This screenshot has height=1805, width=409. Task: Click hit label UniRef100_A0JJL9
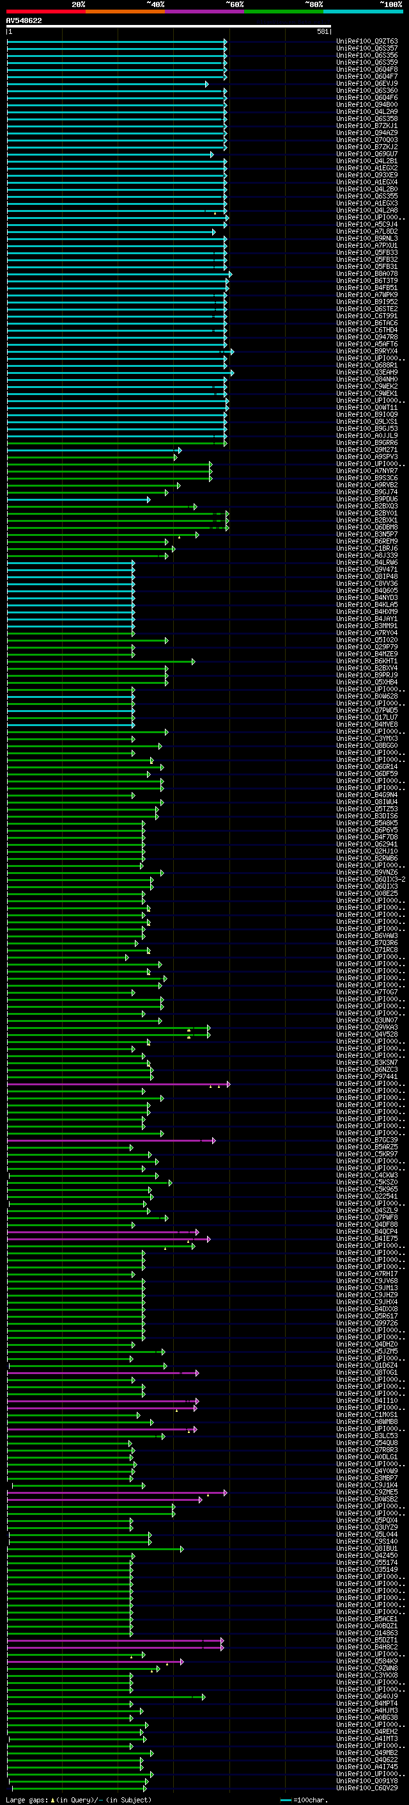(x=367, y=436)
